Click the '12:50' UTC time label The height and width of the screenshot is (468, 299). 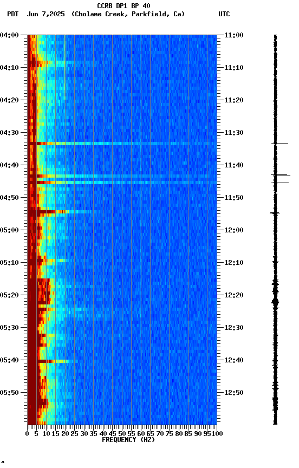coord(234,393)
